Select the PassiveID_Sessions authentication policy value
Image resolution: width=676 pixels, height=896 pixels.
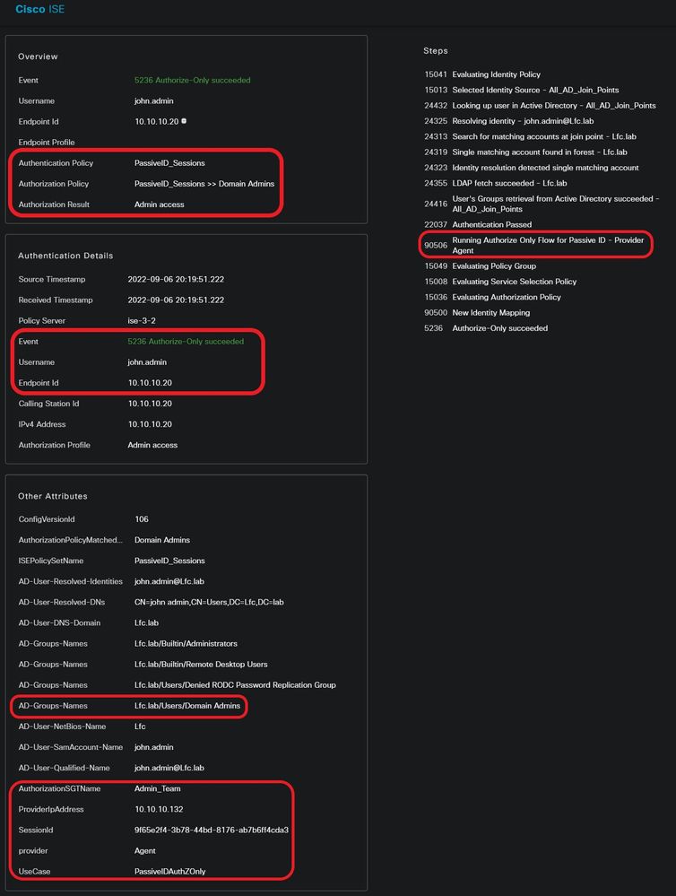coord(169,163)
